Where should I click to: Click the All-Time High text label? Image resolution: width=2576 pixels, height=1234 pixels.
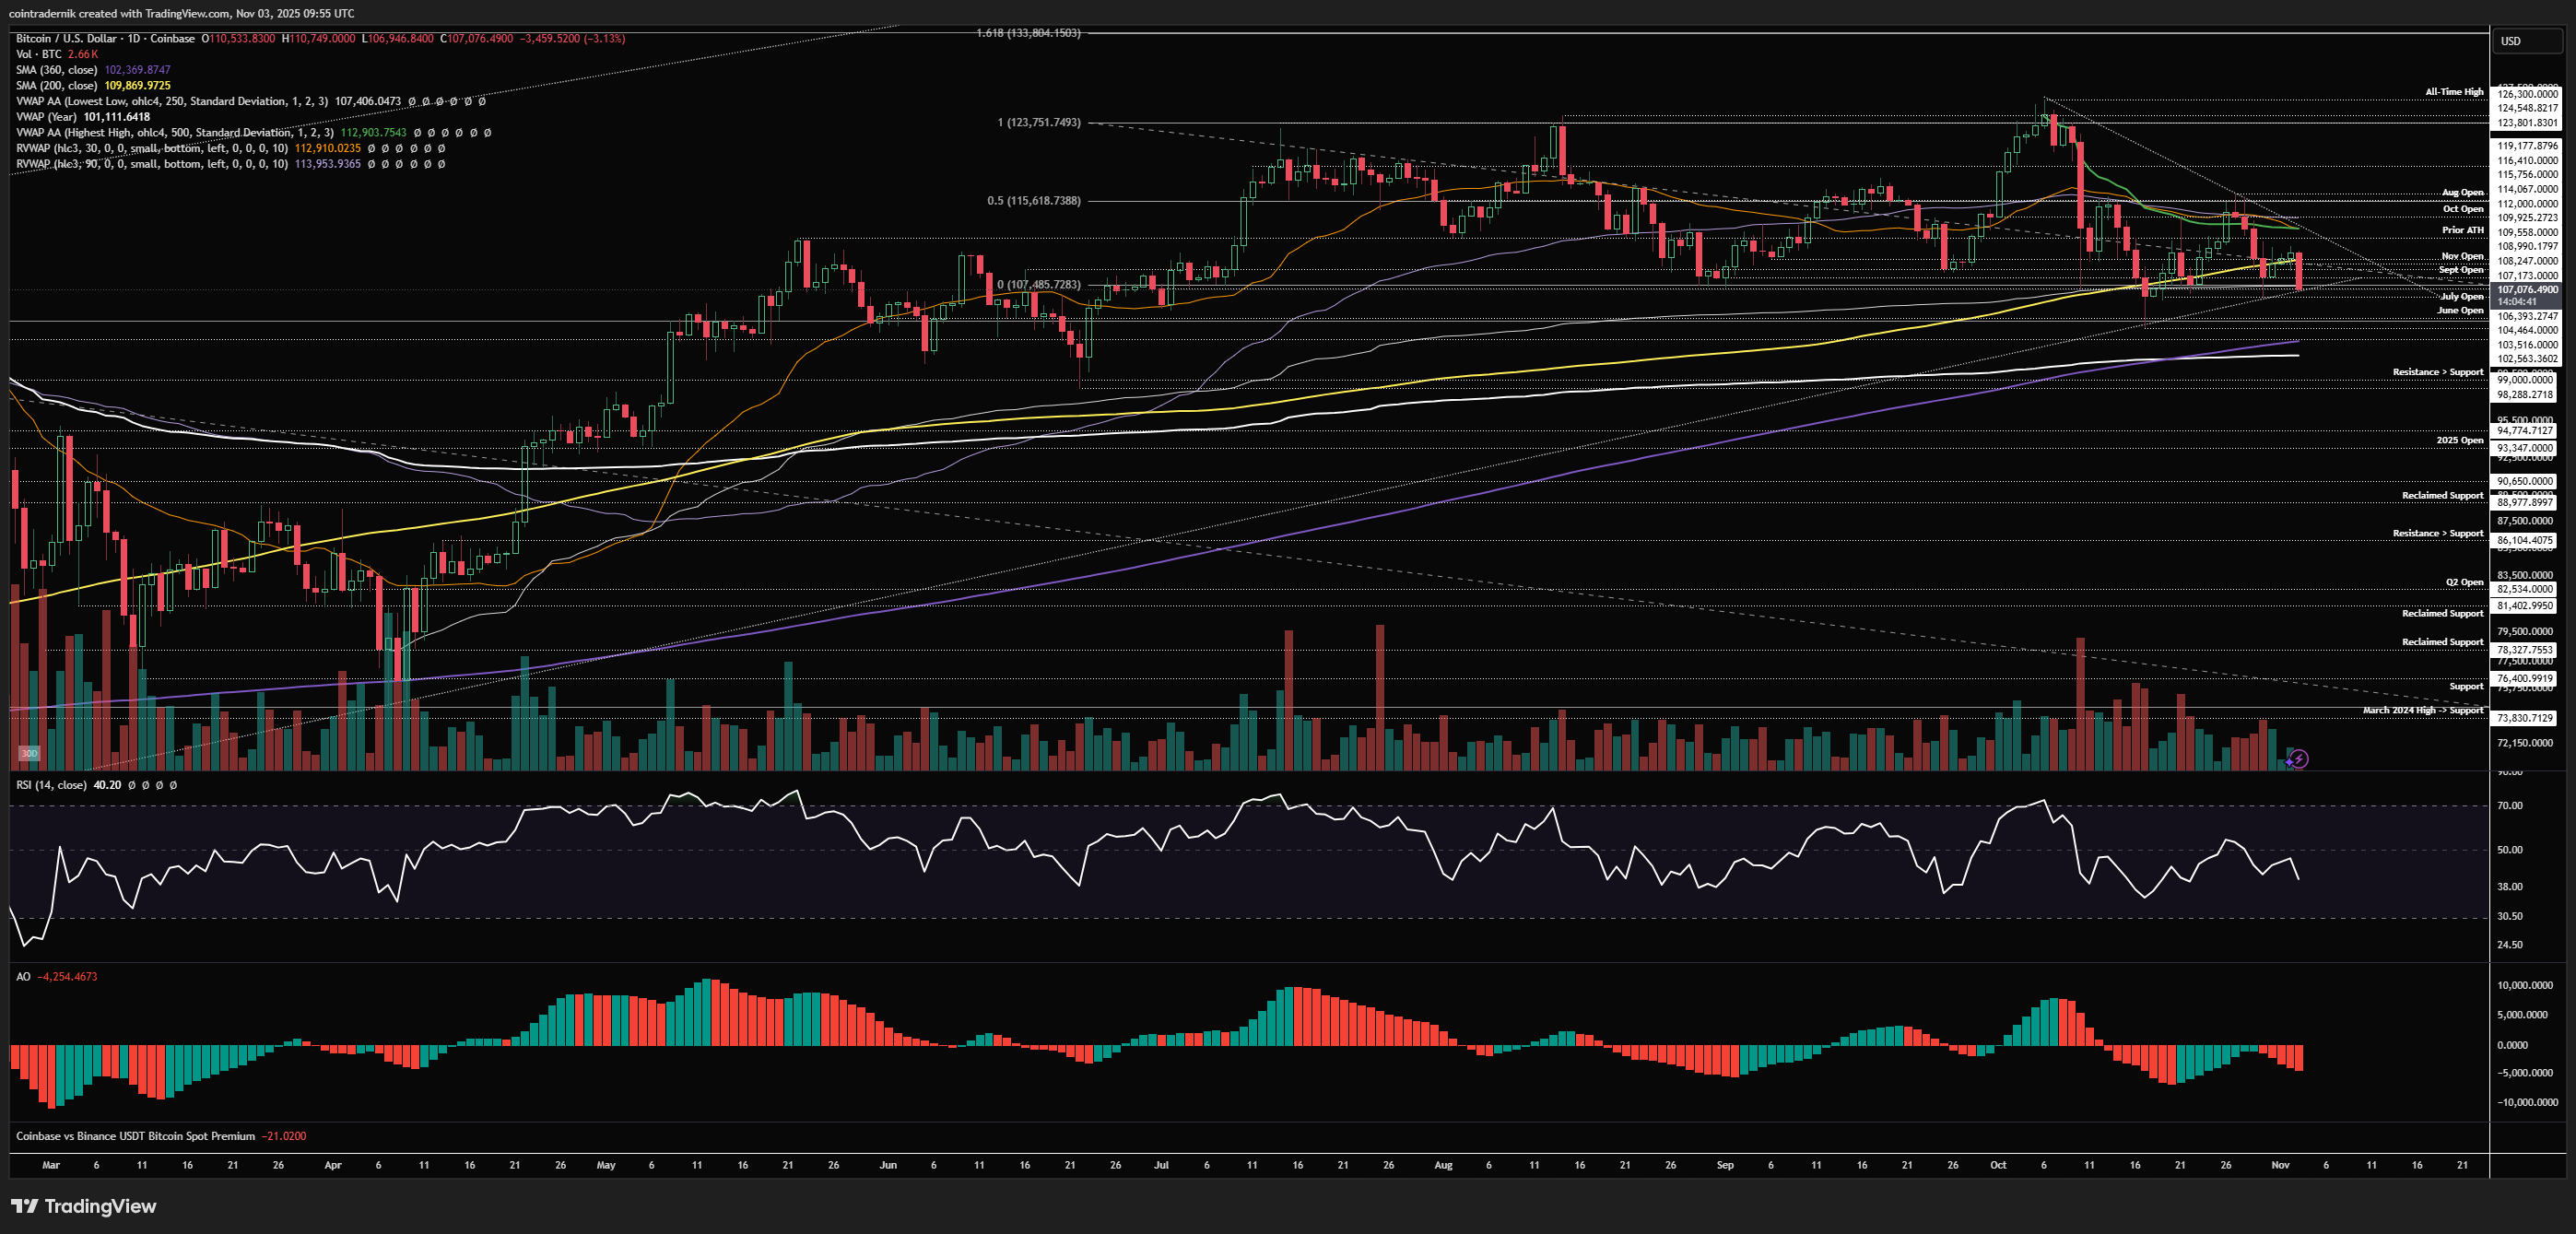coord(2453,92)
